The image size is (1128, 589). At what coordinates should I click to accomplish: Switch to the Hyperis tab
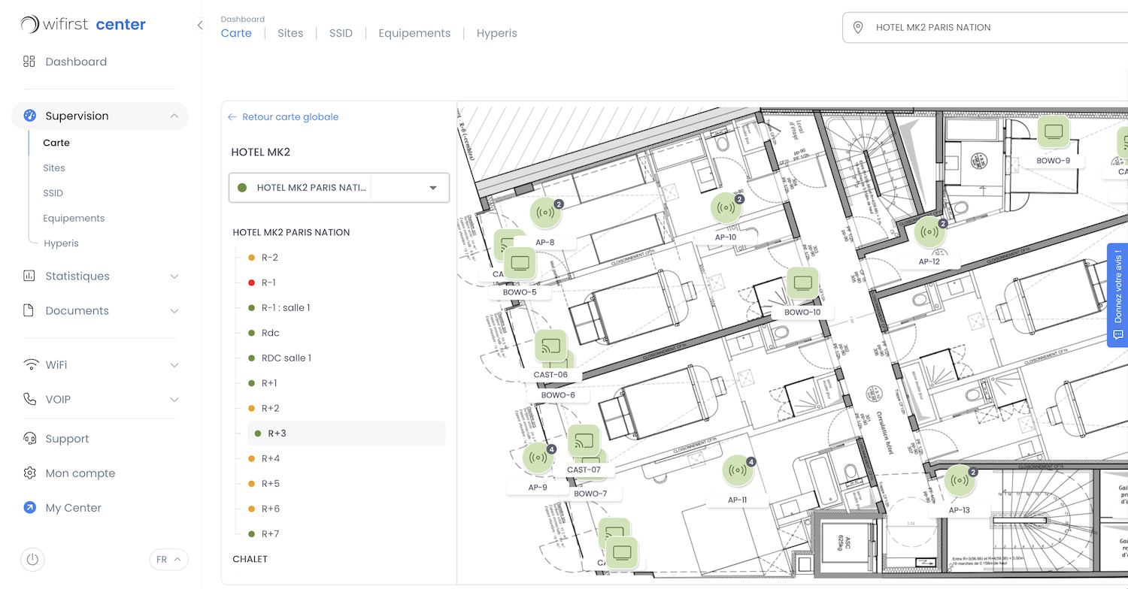497,33
